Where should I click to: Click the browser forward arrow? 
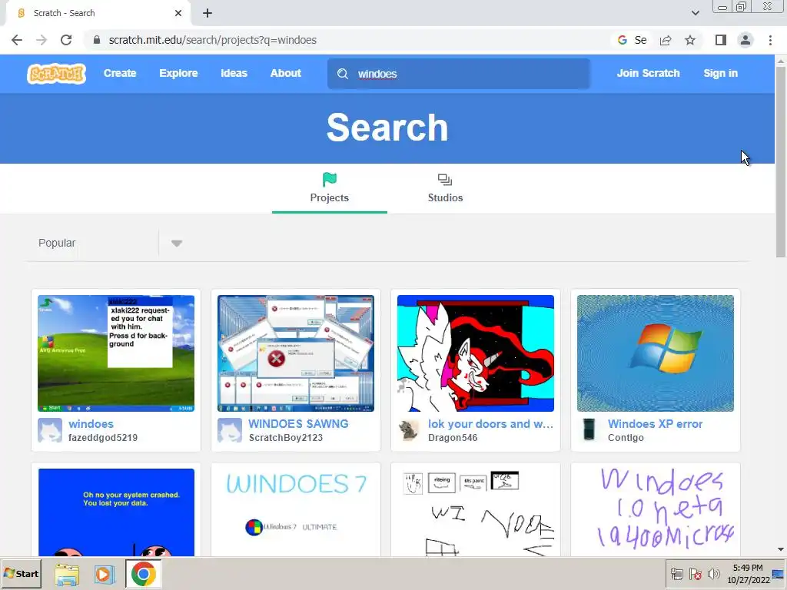point(42,40)
